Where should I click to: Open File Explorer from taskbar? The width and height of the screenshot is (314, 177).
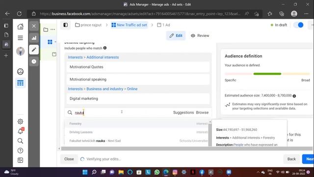(121, 172)
